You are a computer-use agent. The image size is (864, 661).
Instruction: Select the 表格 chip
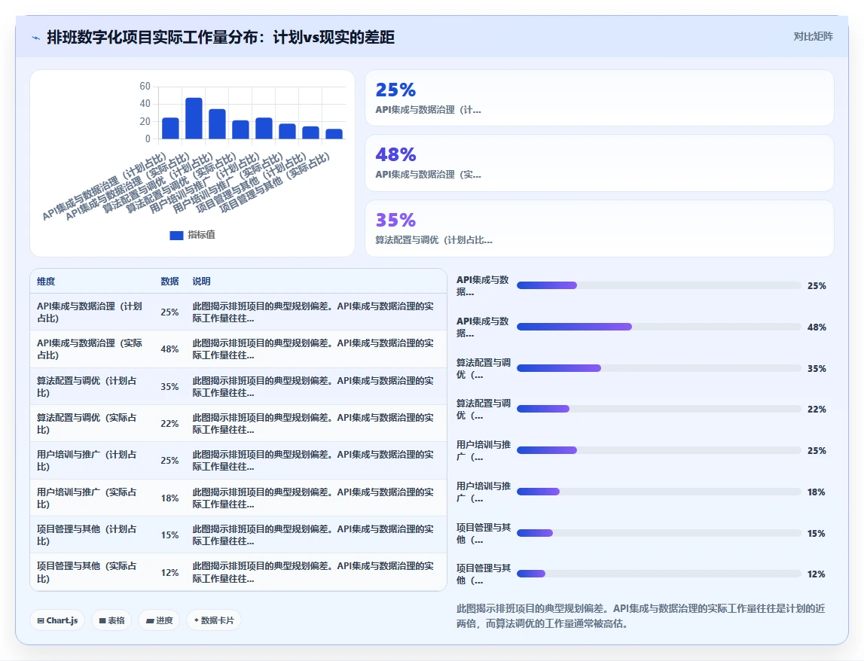(x=111, y=620)
